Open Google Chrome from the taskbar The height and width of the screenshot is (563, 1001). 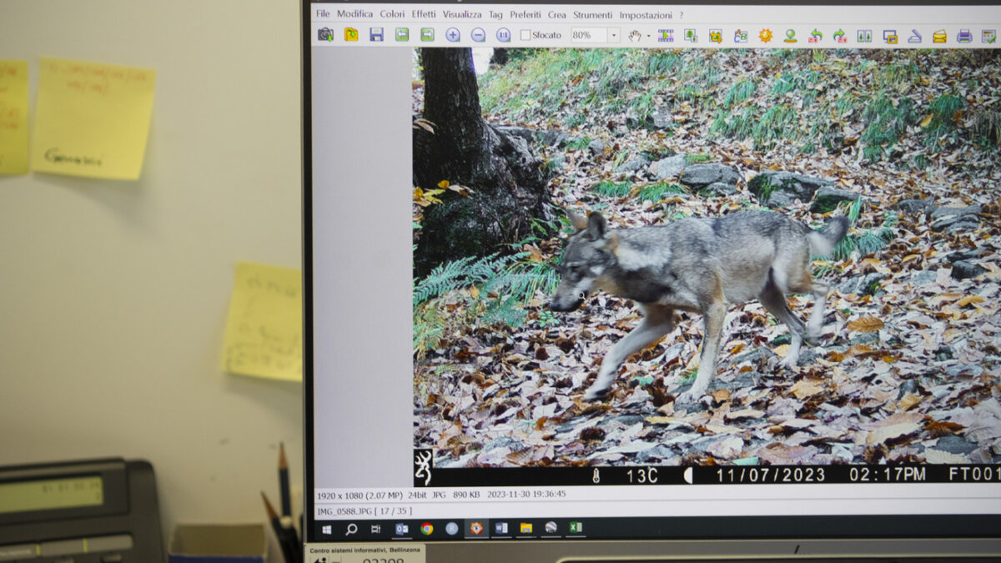426,528
